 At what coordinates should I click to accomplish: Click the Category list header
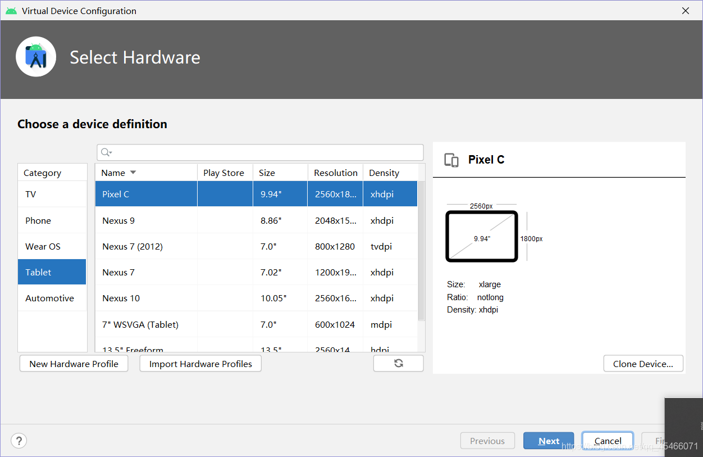coord(52,173)
